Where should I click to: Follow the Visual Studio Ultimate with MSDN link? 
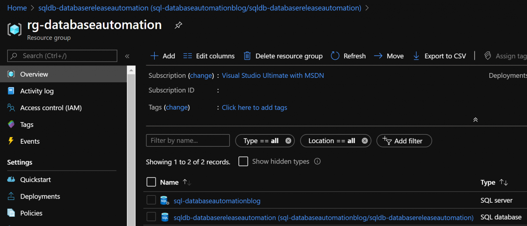tap(273, 75)
